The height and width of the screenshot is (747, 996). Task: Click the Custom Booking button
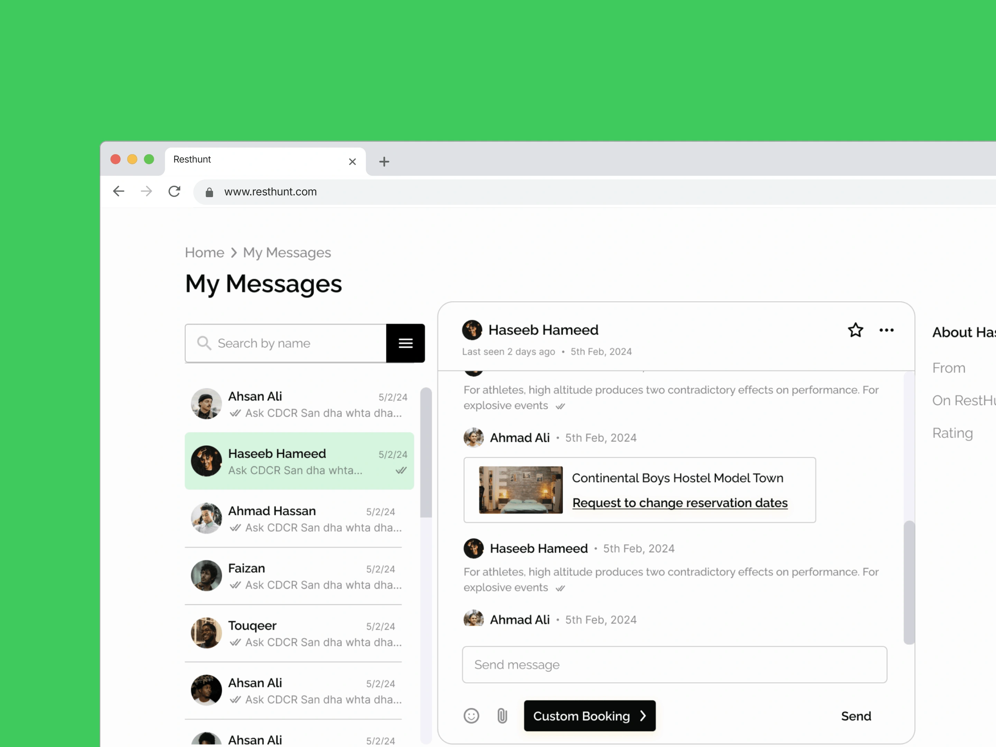pyautogui.click(x=590, y=716)
